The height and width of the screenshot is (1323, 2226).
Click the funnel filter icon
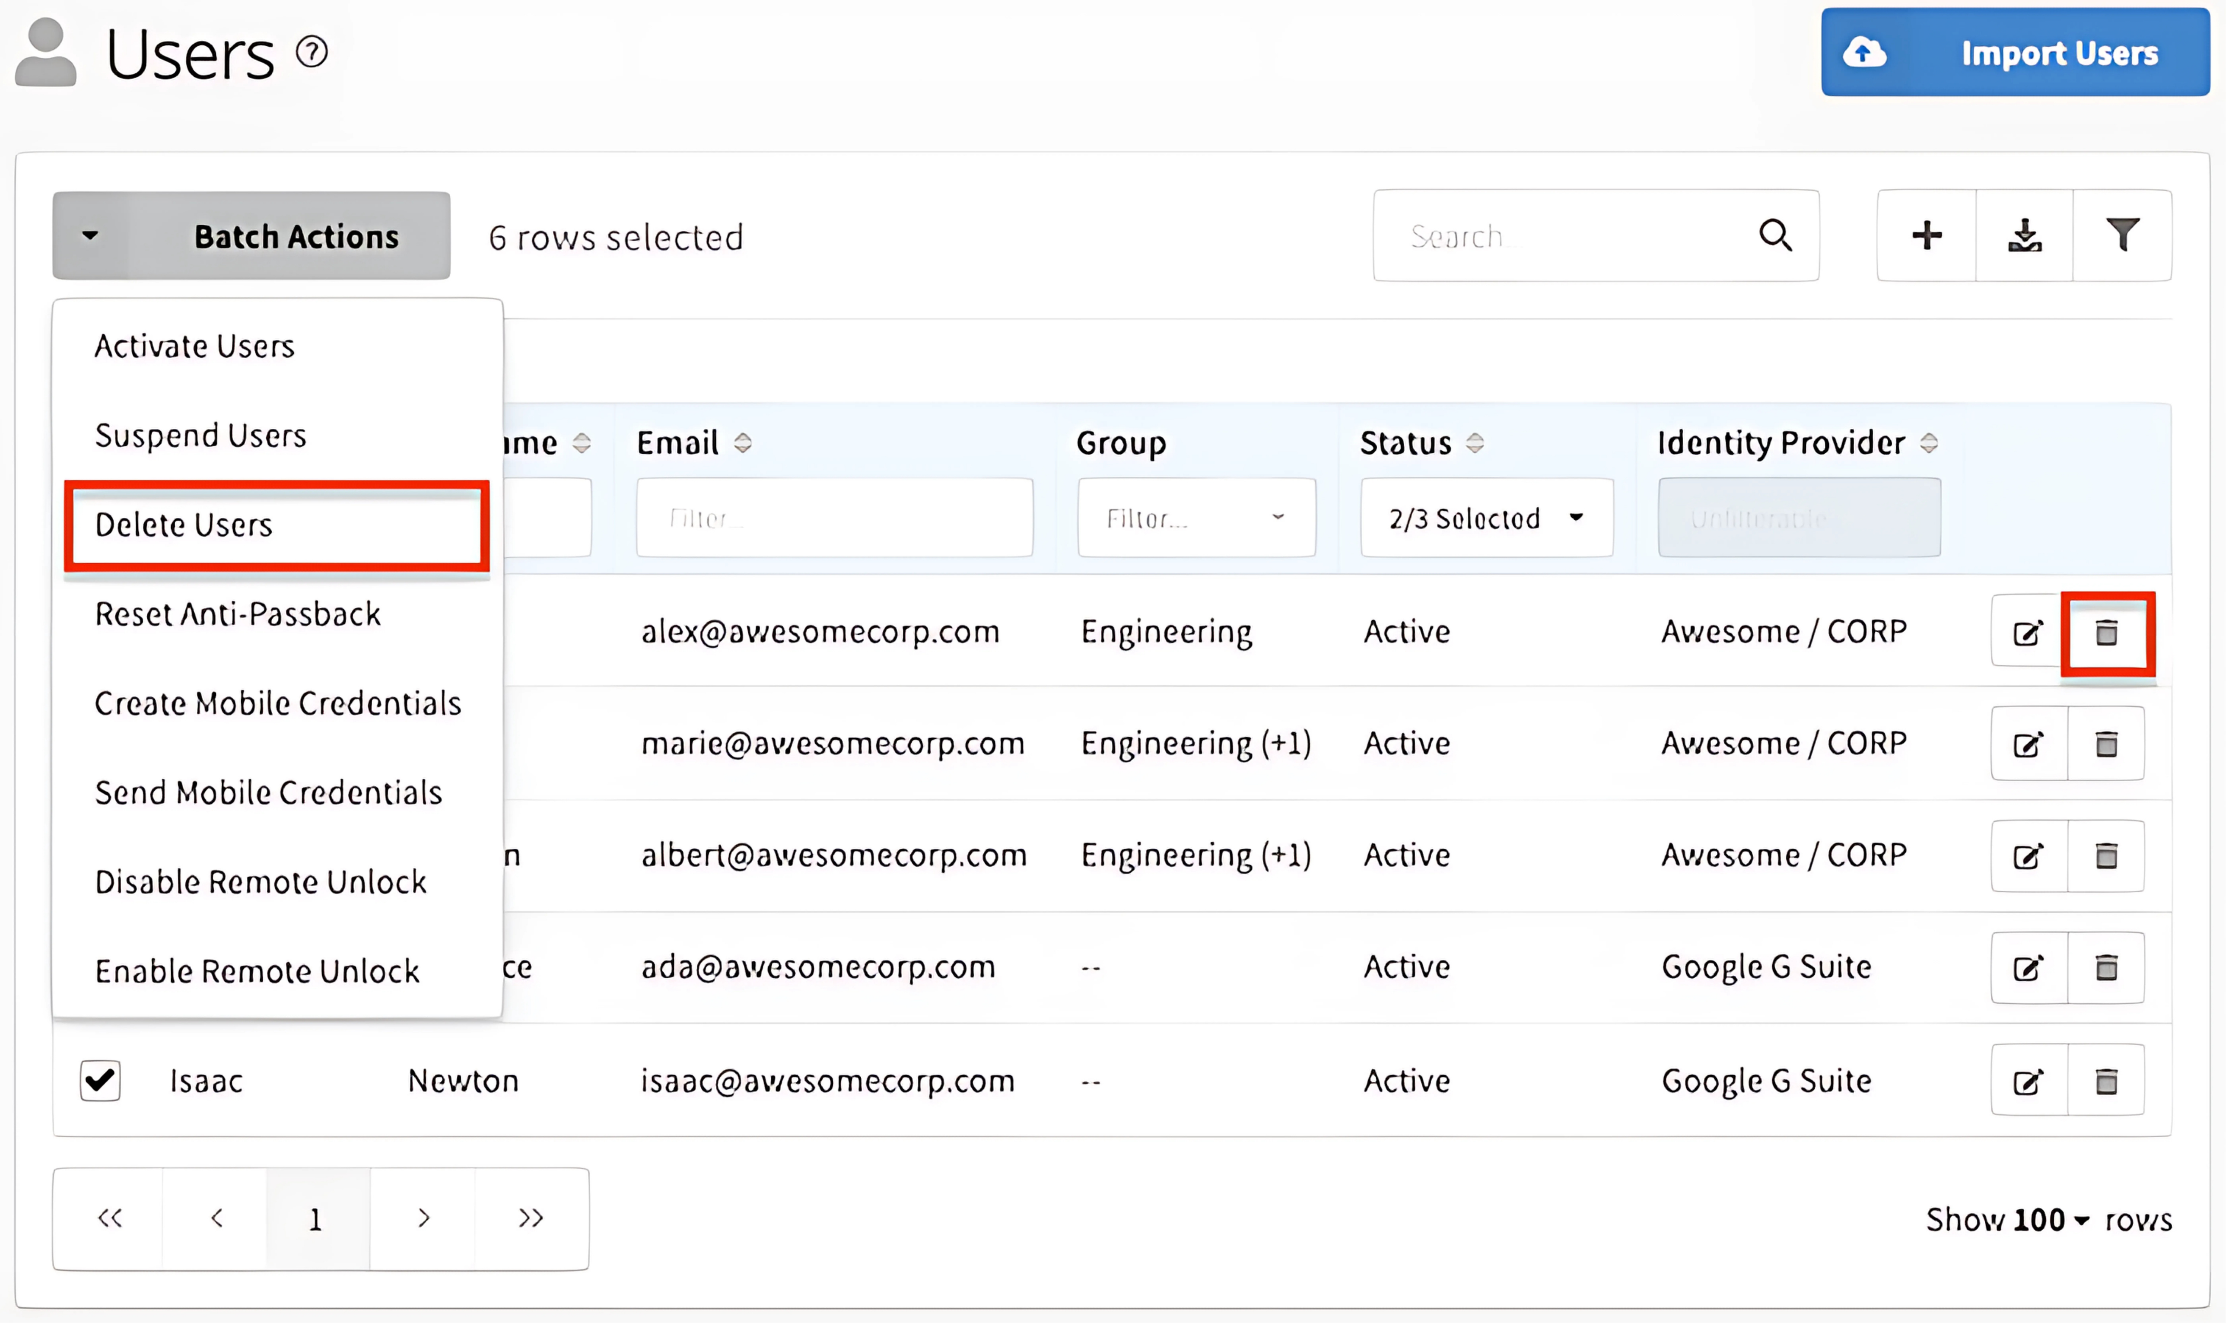[2123, 235]
